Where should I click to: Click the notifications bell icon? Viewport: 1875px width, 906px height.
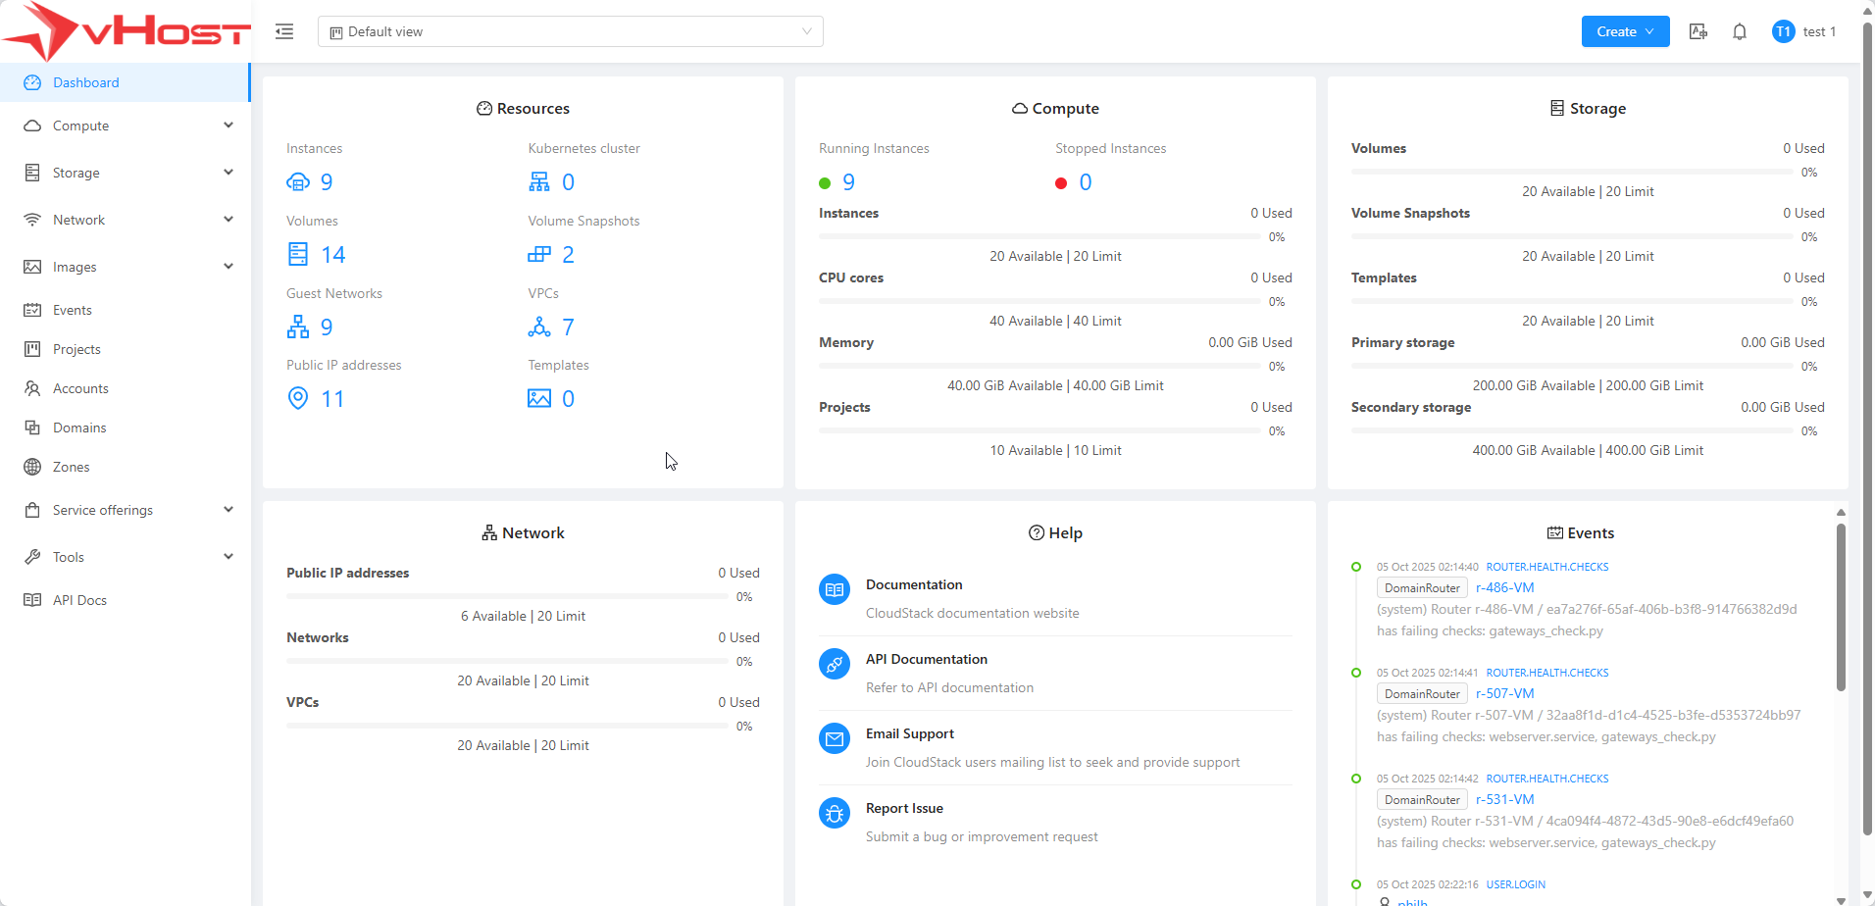[x=1739, y=31]
